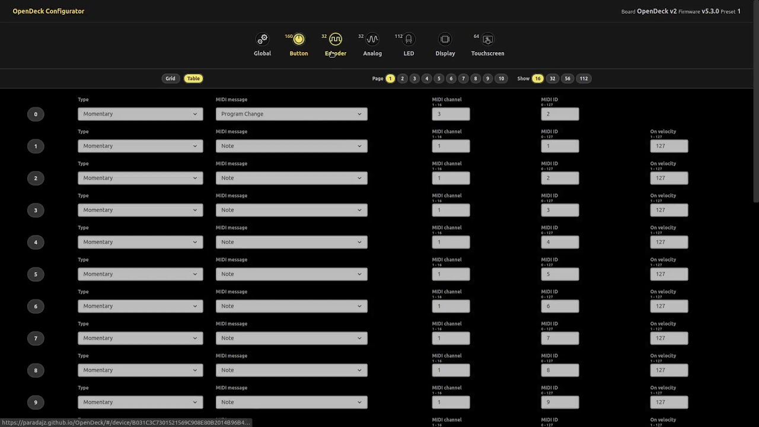The height and width of the screenshot is (427, 759).
Task: Open MIDI message dropdown for button 8
Action: [x=292, y=370]
